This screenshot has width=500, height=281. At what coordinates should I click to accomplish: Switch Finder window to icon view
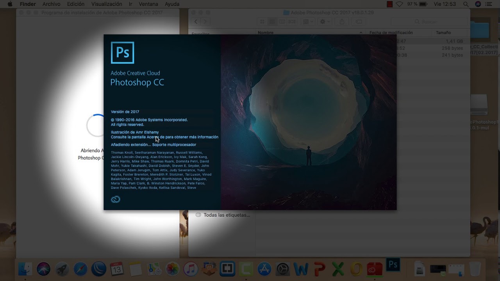[262, 22]
